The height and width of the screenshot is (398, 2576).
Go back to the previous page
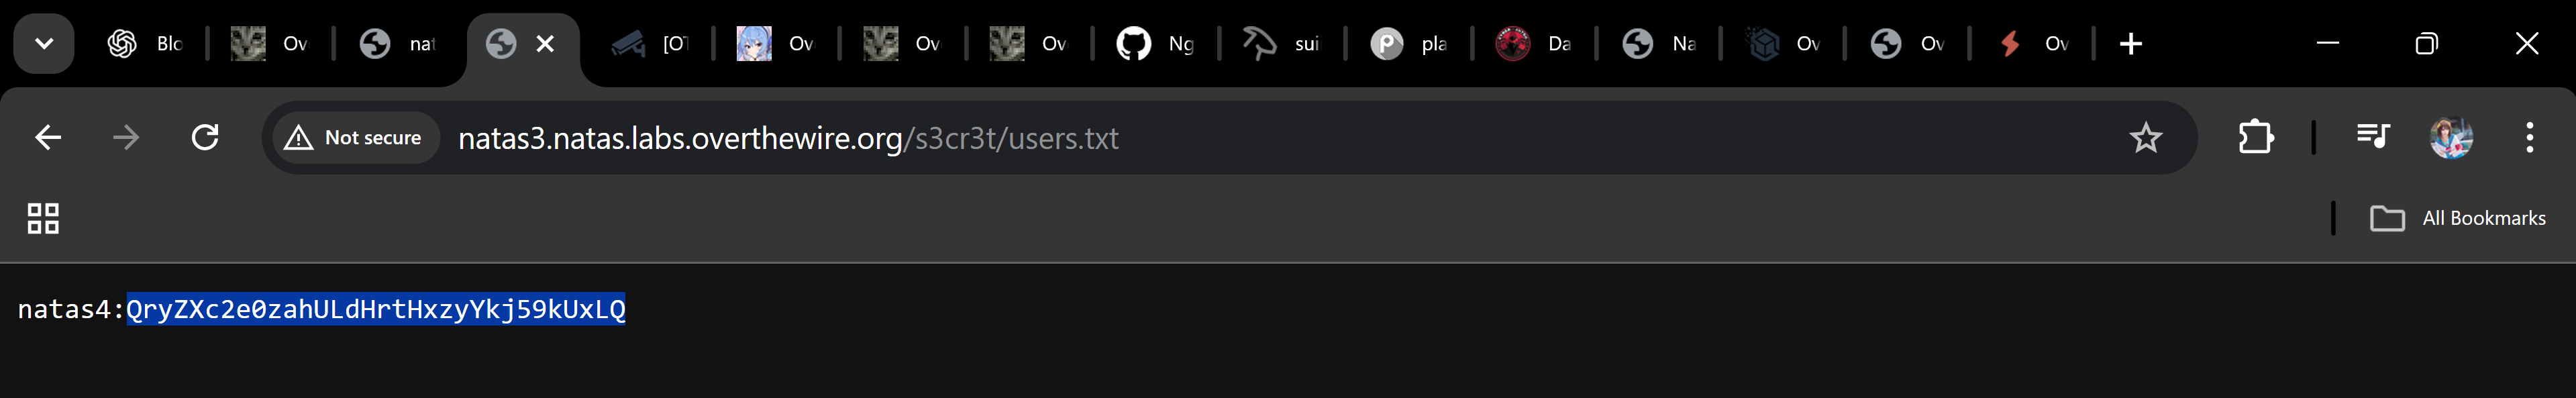click(48, 137)
